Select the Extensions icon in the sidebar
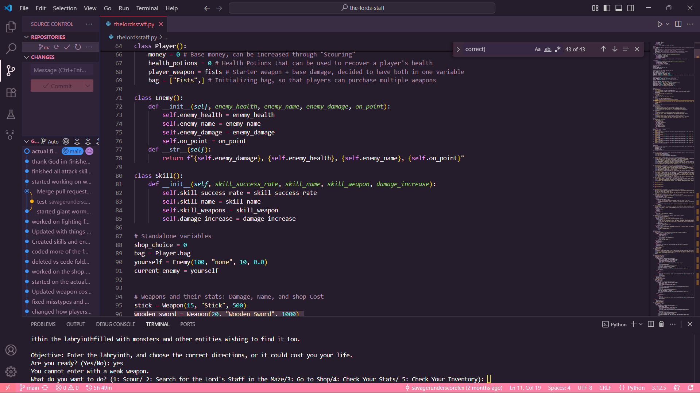The width and height of the screenshot is (700, 393). coord(11,93)
